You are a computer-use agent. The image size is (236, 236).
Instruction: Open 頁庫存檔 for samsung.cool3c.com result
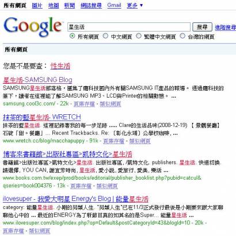coord(84,104)
